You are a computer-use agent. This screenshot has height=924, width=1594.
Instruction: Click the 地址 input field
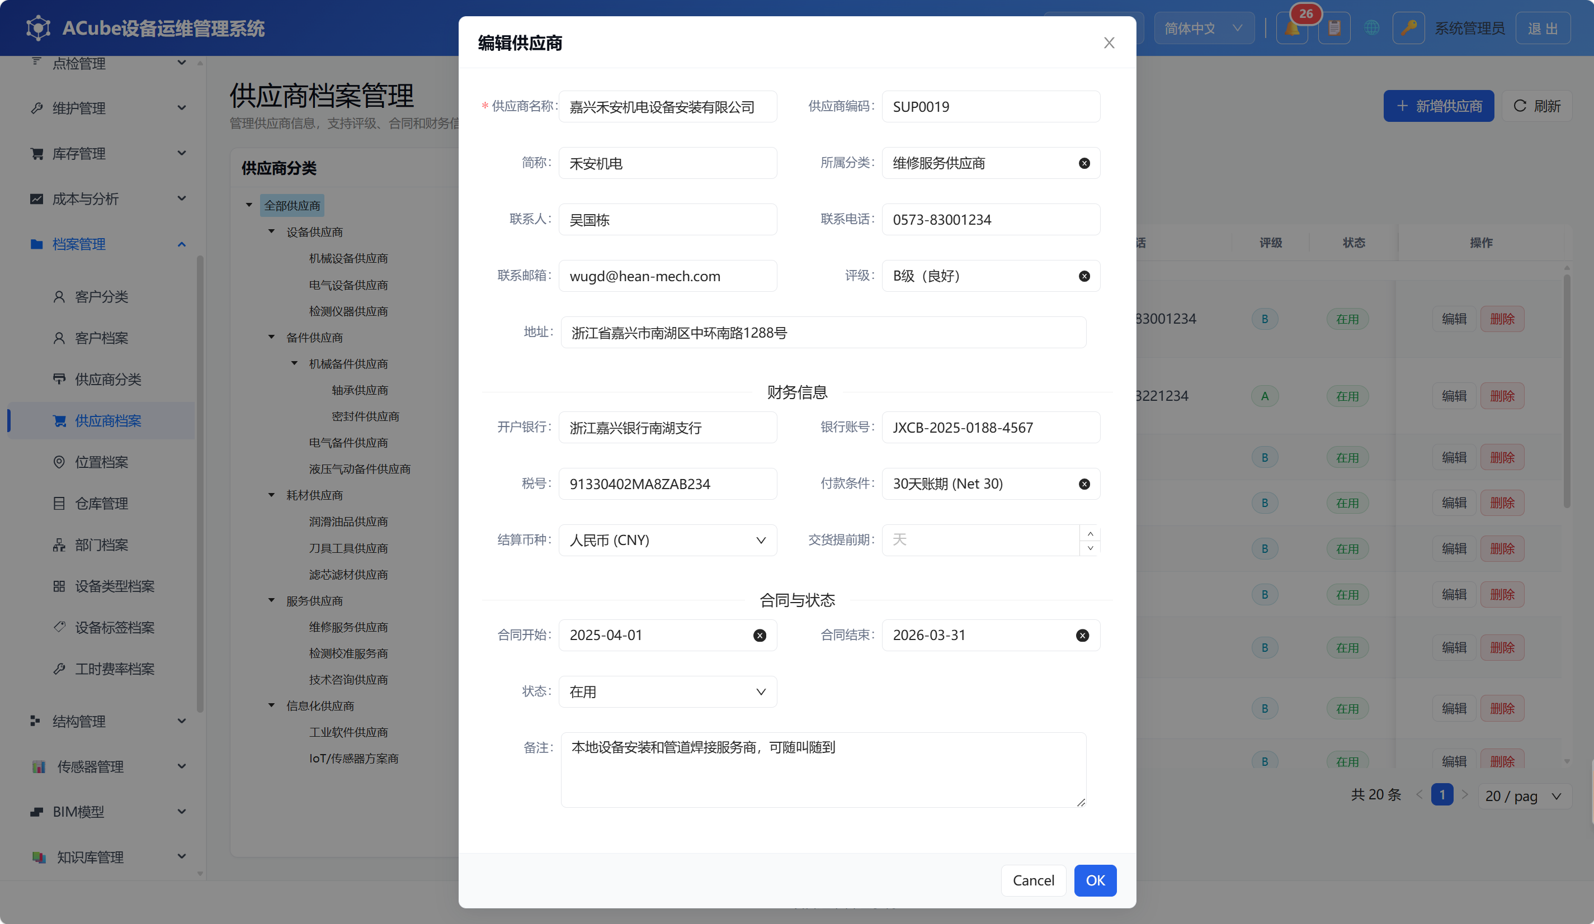[x=823, y=333]
